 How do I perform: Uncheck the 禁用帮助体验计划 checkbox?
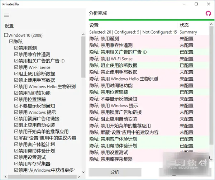point(16,151)
